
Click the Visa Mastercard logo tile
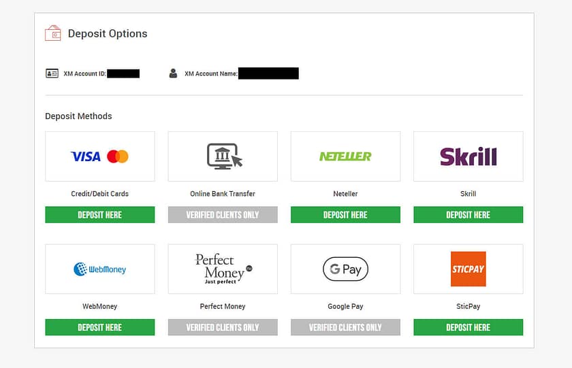(99, 156)
